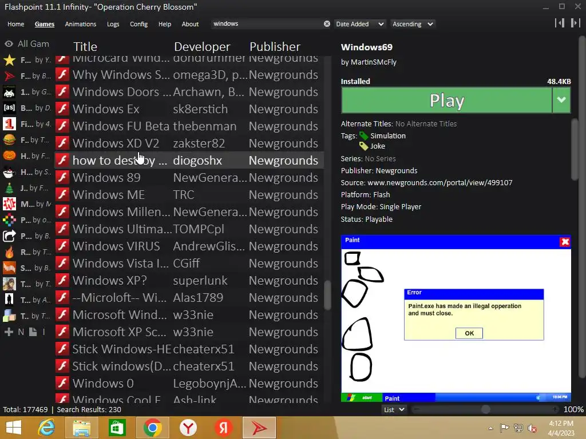Select the space invader playlist icon
Image resolution: width=586 pixels, height=439 pixels.
9,92
